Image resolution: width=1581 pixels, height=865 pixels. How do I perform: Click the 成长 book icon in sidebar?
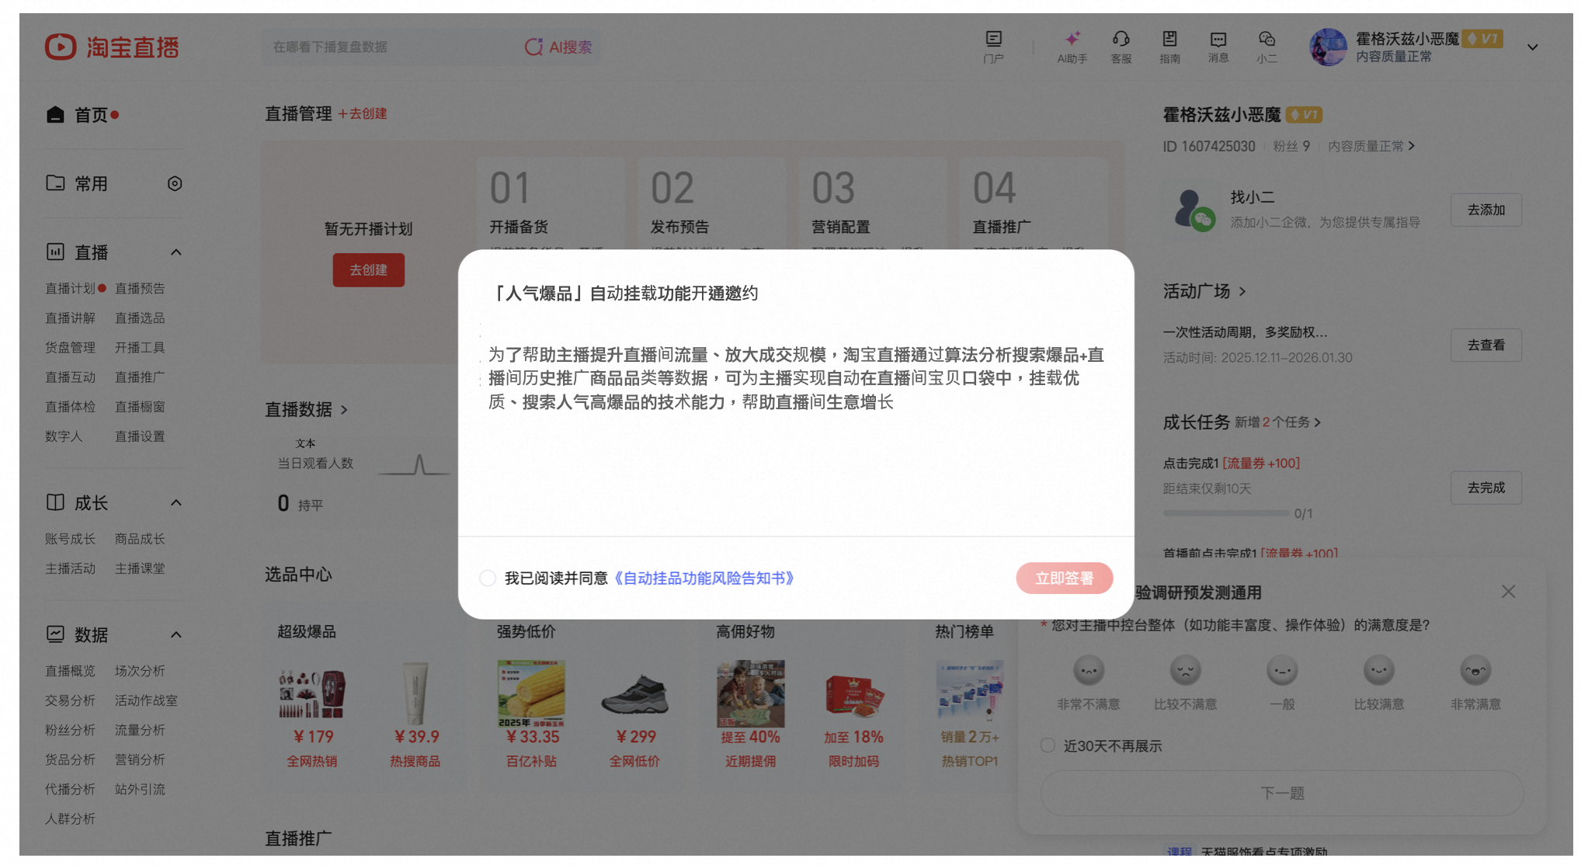55,502
